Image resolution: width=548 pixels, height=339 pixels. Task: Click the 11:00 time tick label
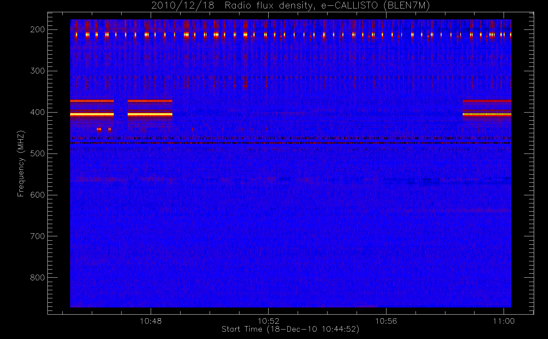click(x=504, y=321)
